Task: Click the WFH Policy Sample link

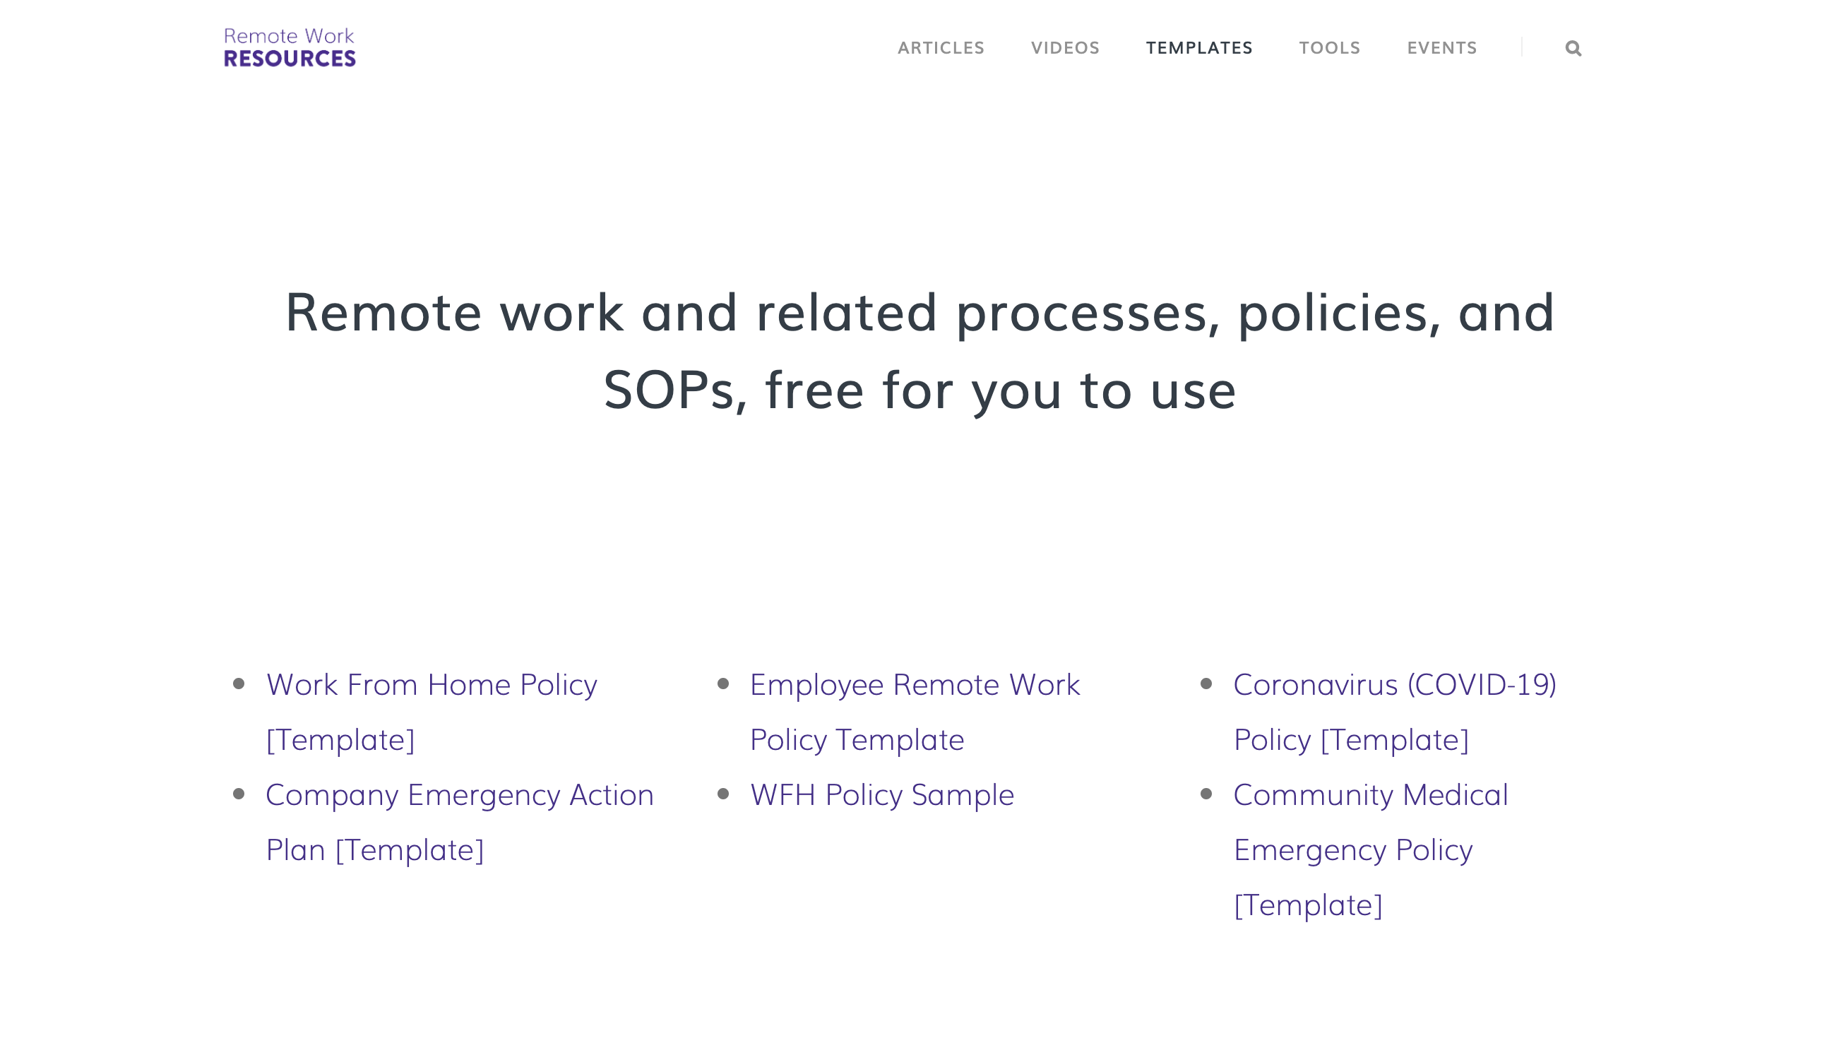Action: pyautogui.click(x=881, y=794)
